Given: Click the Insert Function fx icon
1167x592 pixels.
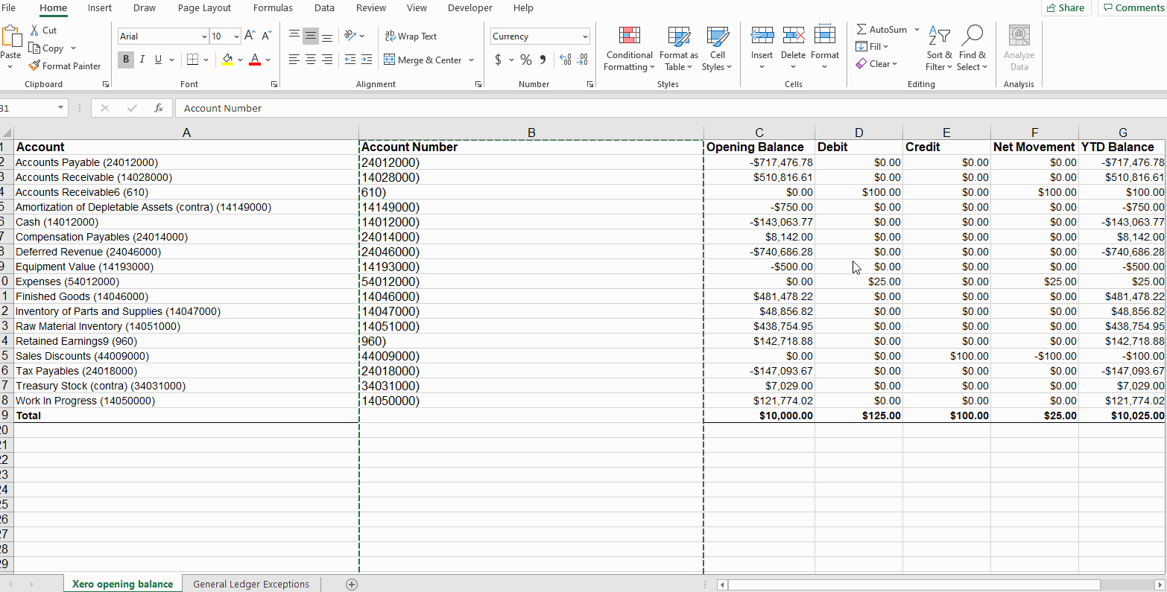Looking at the screenshot, I should coord(159,108).
